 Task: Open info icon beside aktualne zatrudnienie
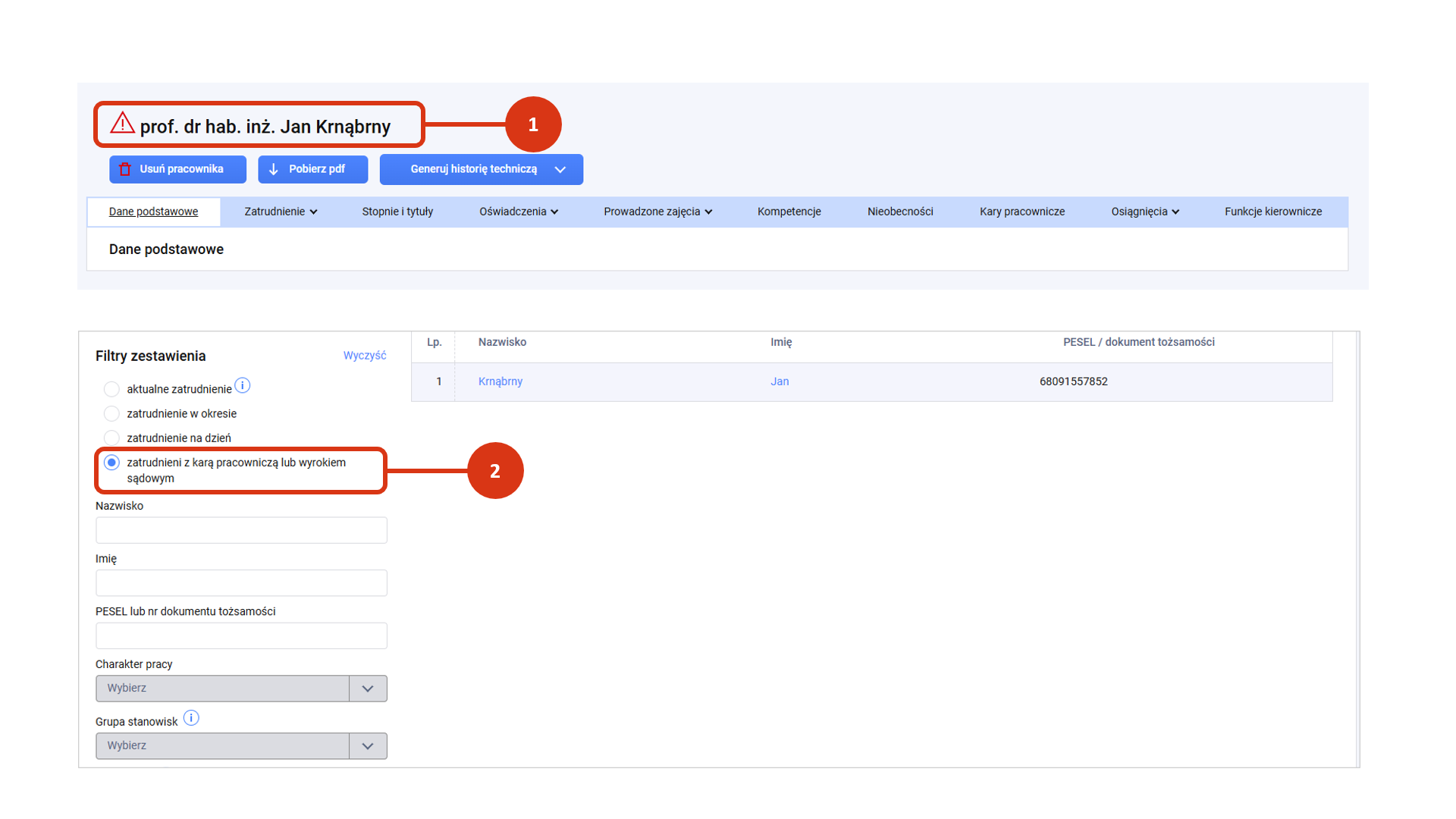243,386
